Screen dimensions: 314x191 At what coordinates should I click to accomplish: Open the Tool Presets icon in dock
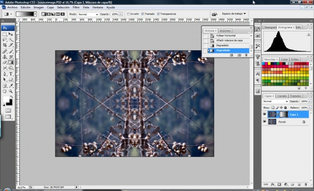pyautogui.click(x=257, y=46)
